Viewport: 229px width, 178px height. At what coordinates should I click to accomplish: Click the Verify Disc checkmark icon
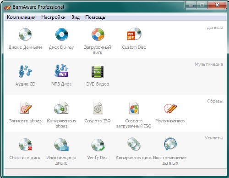pos(98,145)
